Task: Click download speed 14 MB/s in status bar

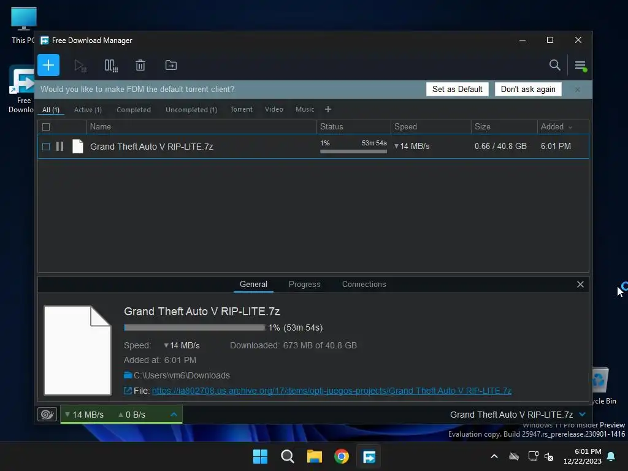Action: (x=84, y=415)
